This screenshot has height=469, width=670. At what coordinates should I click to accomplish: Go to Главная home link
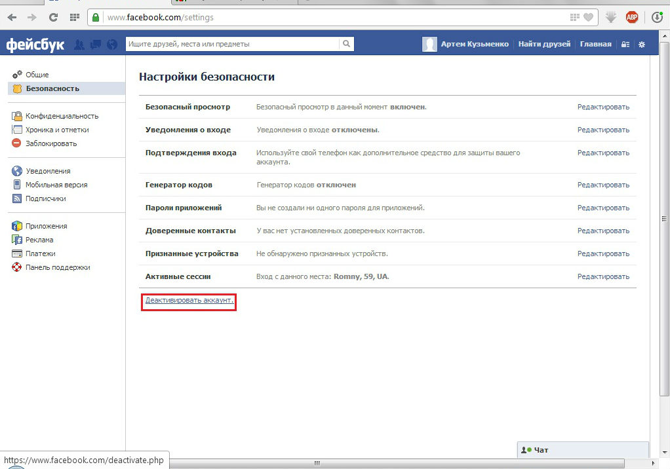(596, 44)
